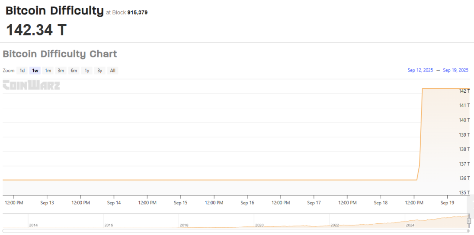Show All time range
474x235 pixels.
coord(112,71)
